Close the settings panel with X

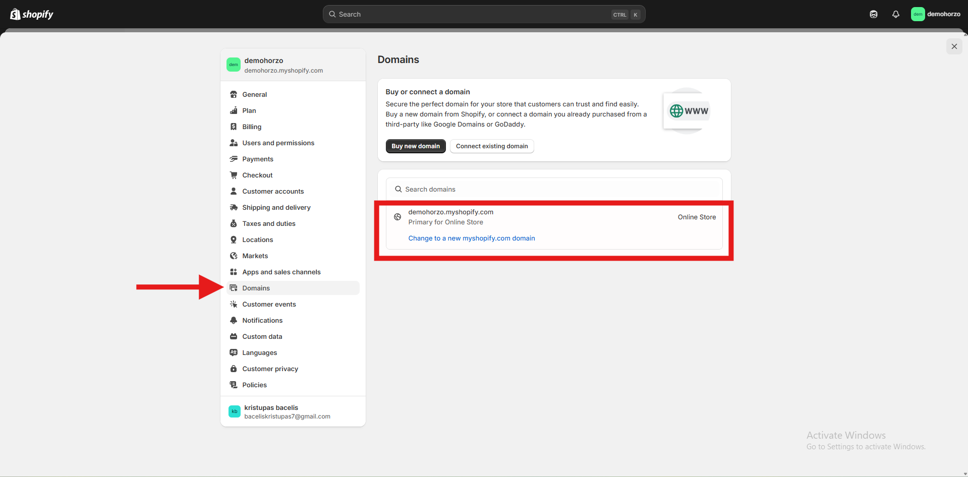click(954, 46)
